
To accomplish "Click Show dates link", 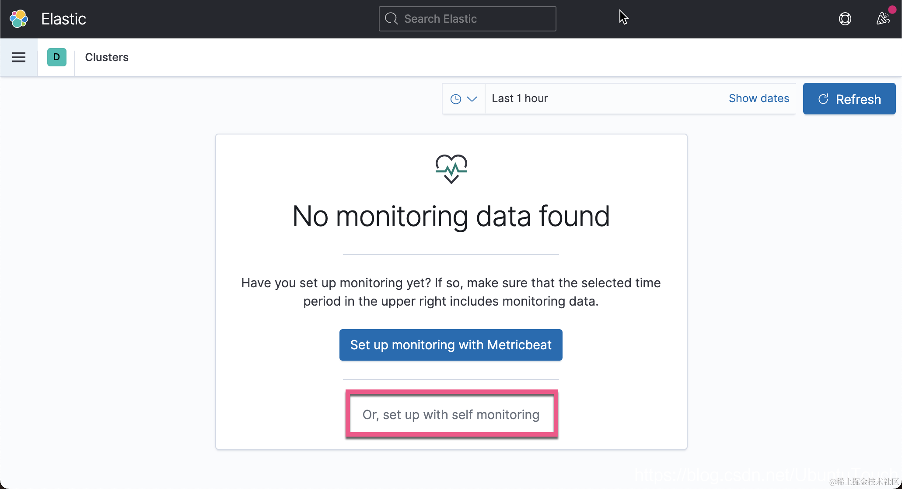I will (x=759, y=99).
